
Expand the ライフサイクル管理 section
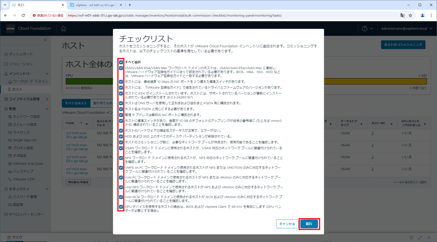pyautogui.click(x=47, y=99)
